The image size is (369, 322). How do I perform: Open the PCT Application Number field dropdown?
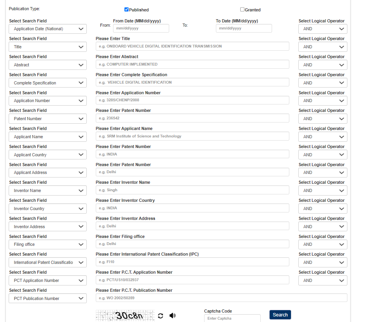click(x=48, y=280)
